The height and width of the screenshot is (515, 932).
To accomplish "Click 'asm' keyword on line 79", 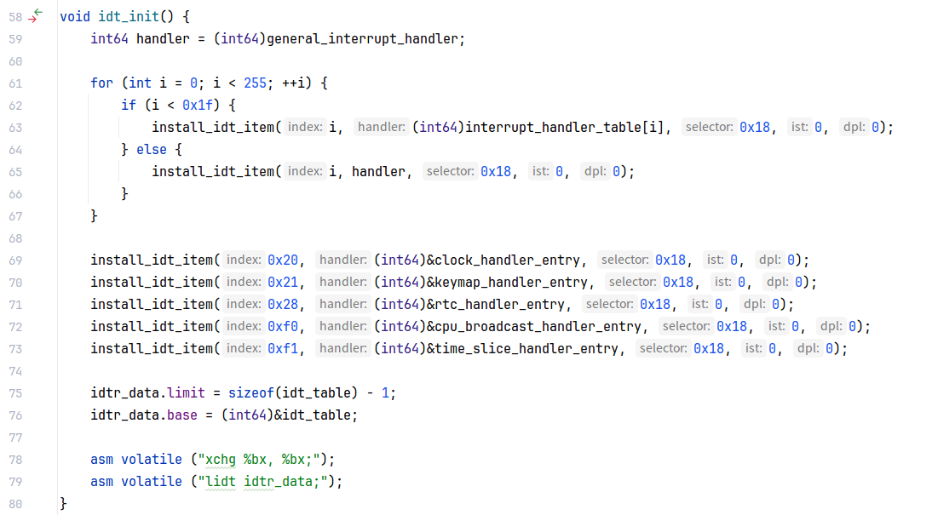I will click(x=101, y=482).
